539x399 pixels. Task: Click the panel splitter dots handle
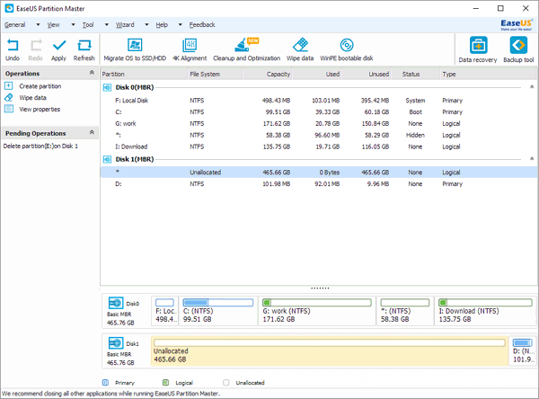pyautogui.click(x=320, y=288)
